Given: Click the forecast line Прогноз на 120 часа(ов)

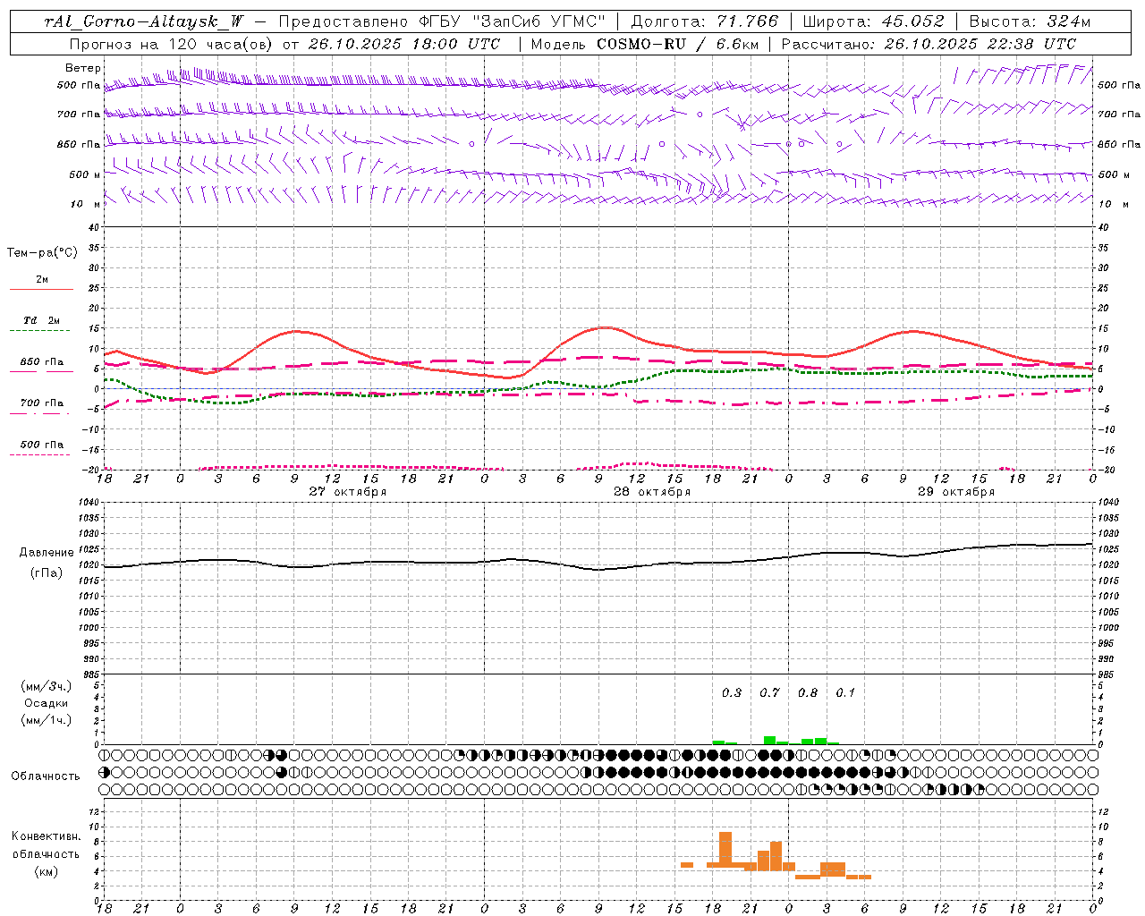Looking at the screenshot, I should point(172,44).
